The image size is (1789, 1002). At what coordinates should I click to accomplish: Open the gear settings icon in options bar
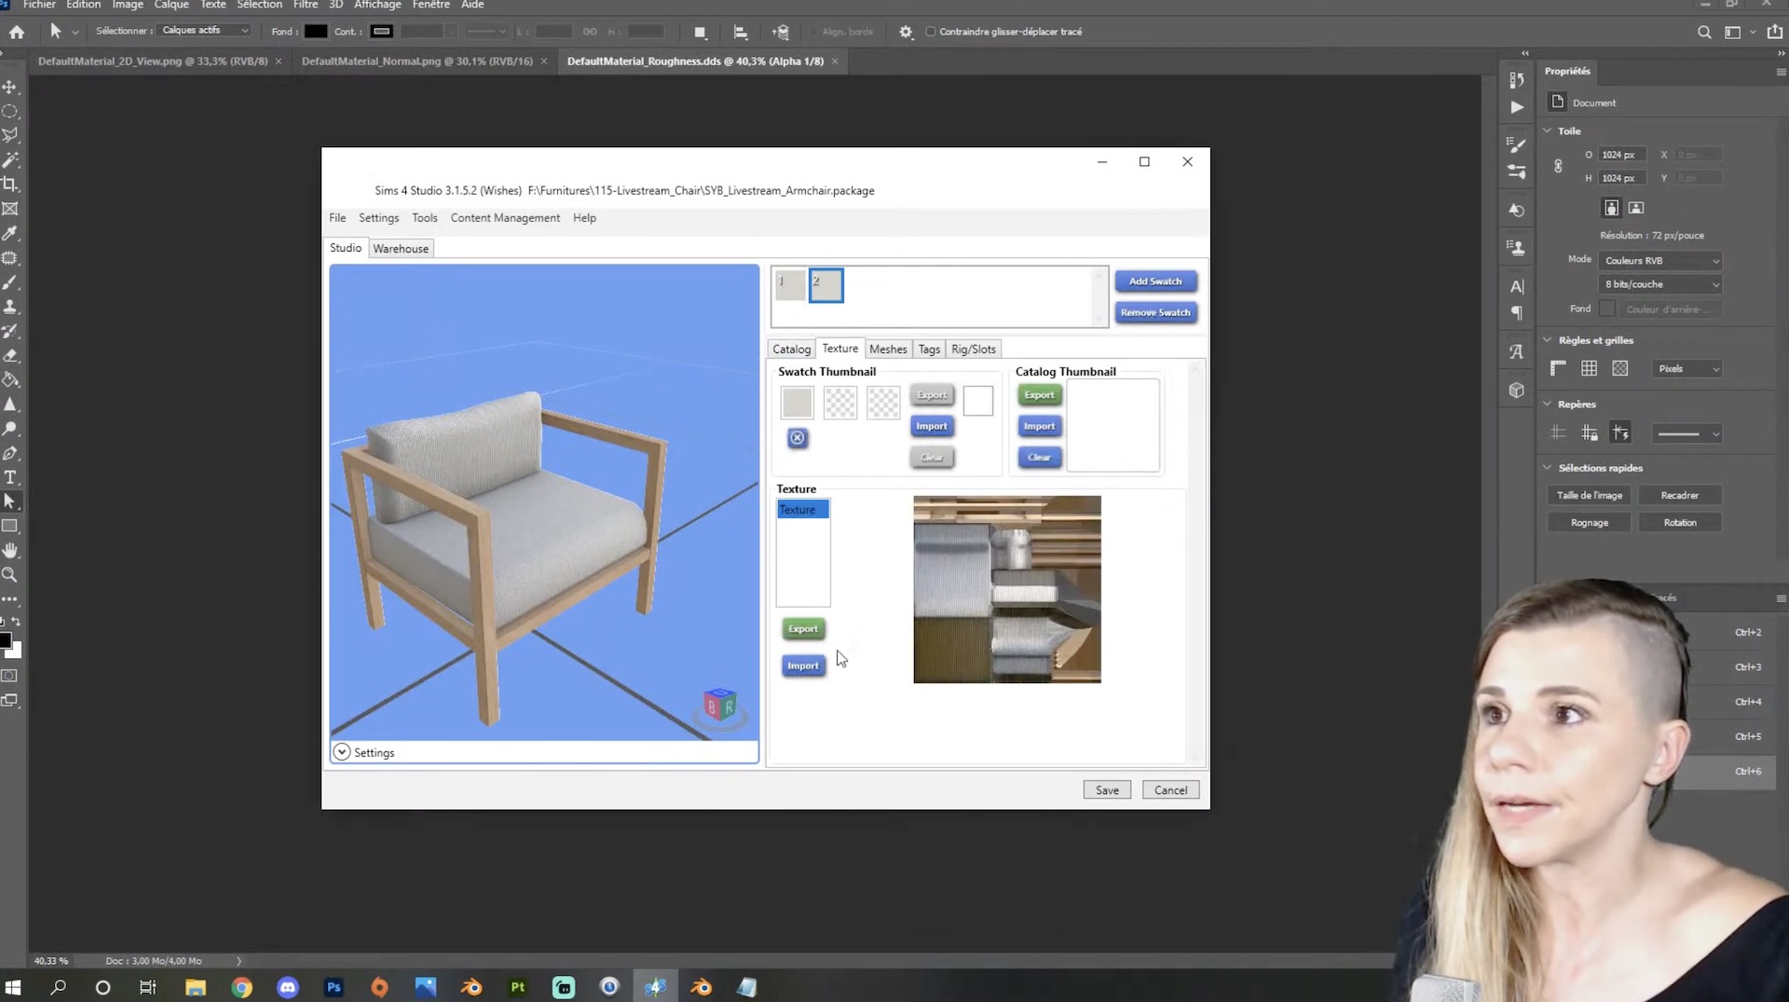point(906,32)
